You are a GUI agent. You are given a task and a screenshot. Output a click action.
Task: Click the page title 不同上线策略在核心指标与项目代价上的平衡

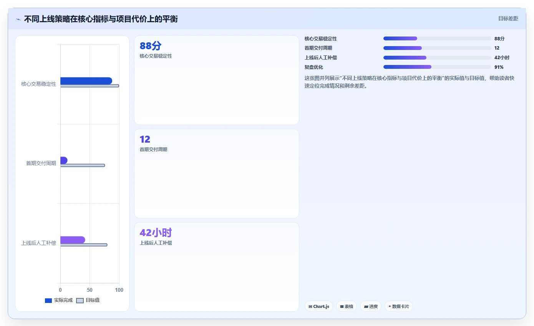click(x=101, y=19)
